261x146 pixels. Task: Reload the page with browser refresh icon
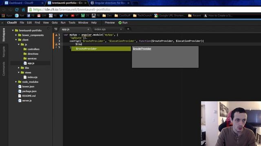[x=17, y=10]
